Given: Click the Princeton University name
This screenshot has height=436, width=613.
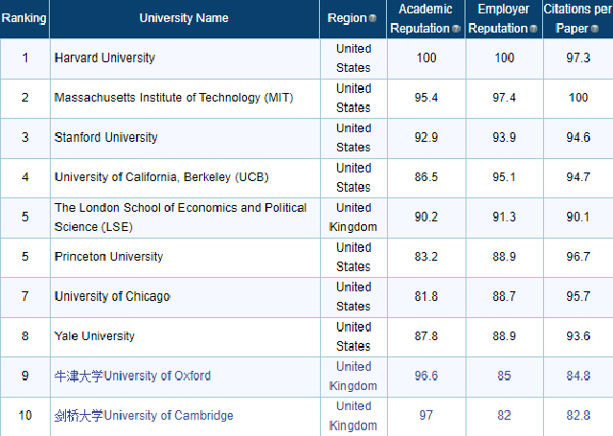Looking at the screenshot, I should tap(108, 257).
